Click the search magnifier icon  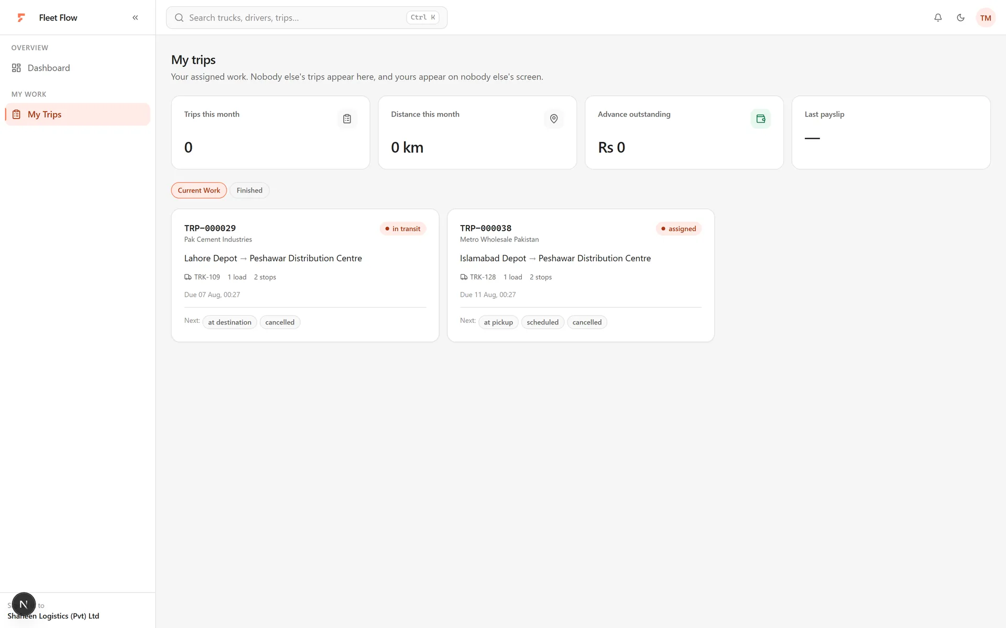click(179, 18)
